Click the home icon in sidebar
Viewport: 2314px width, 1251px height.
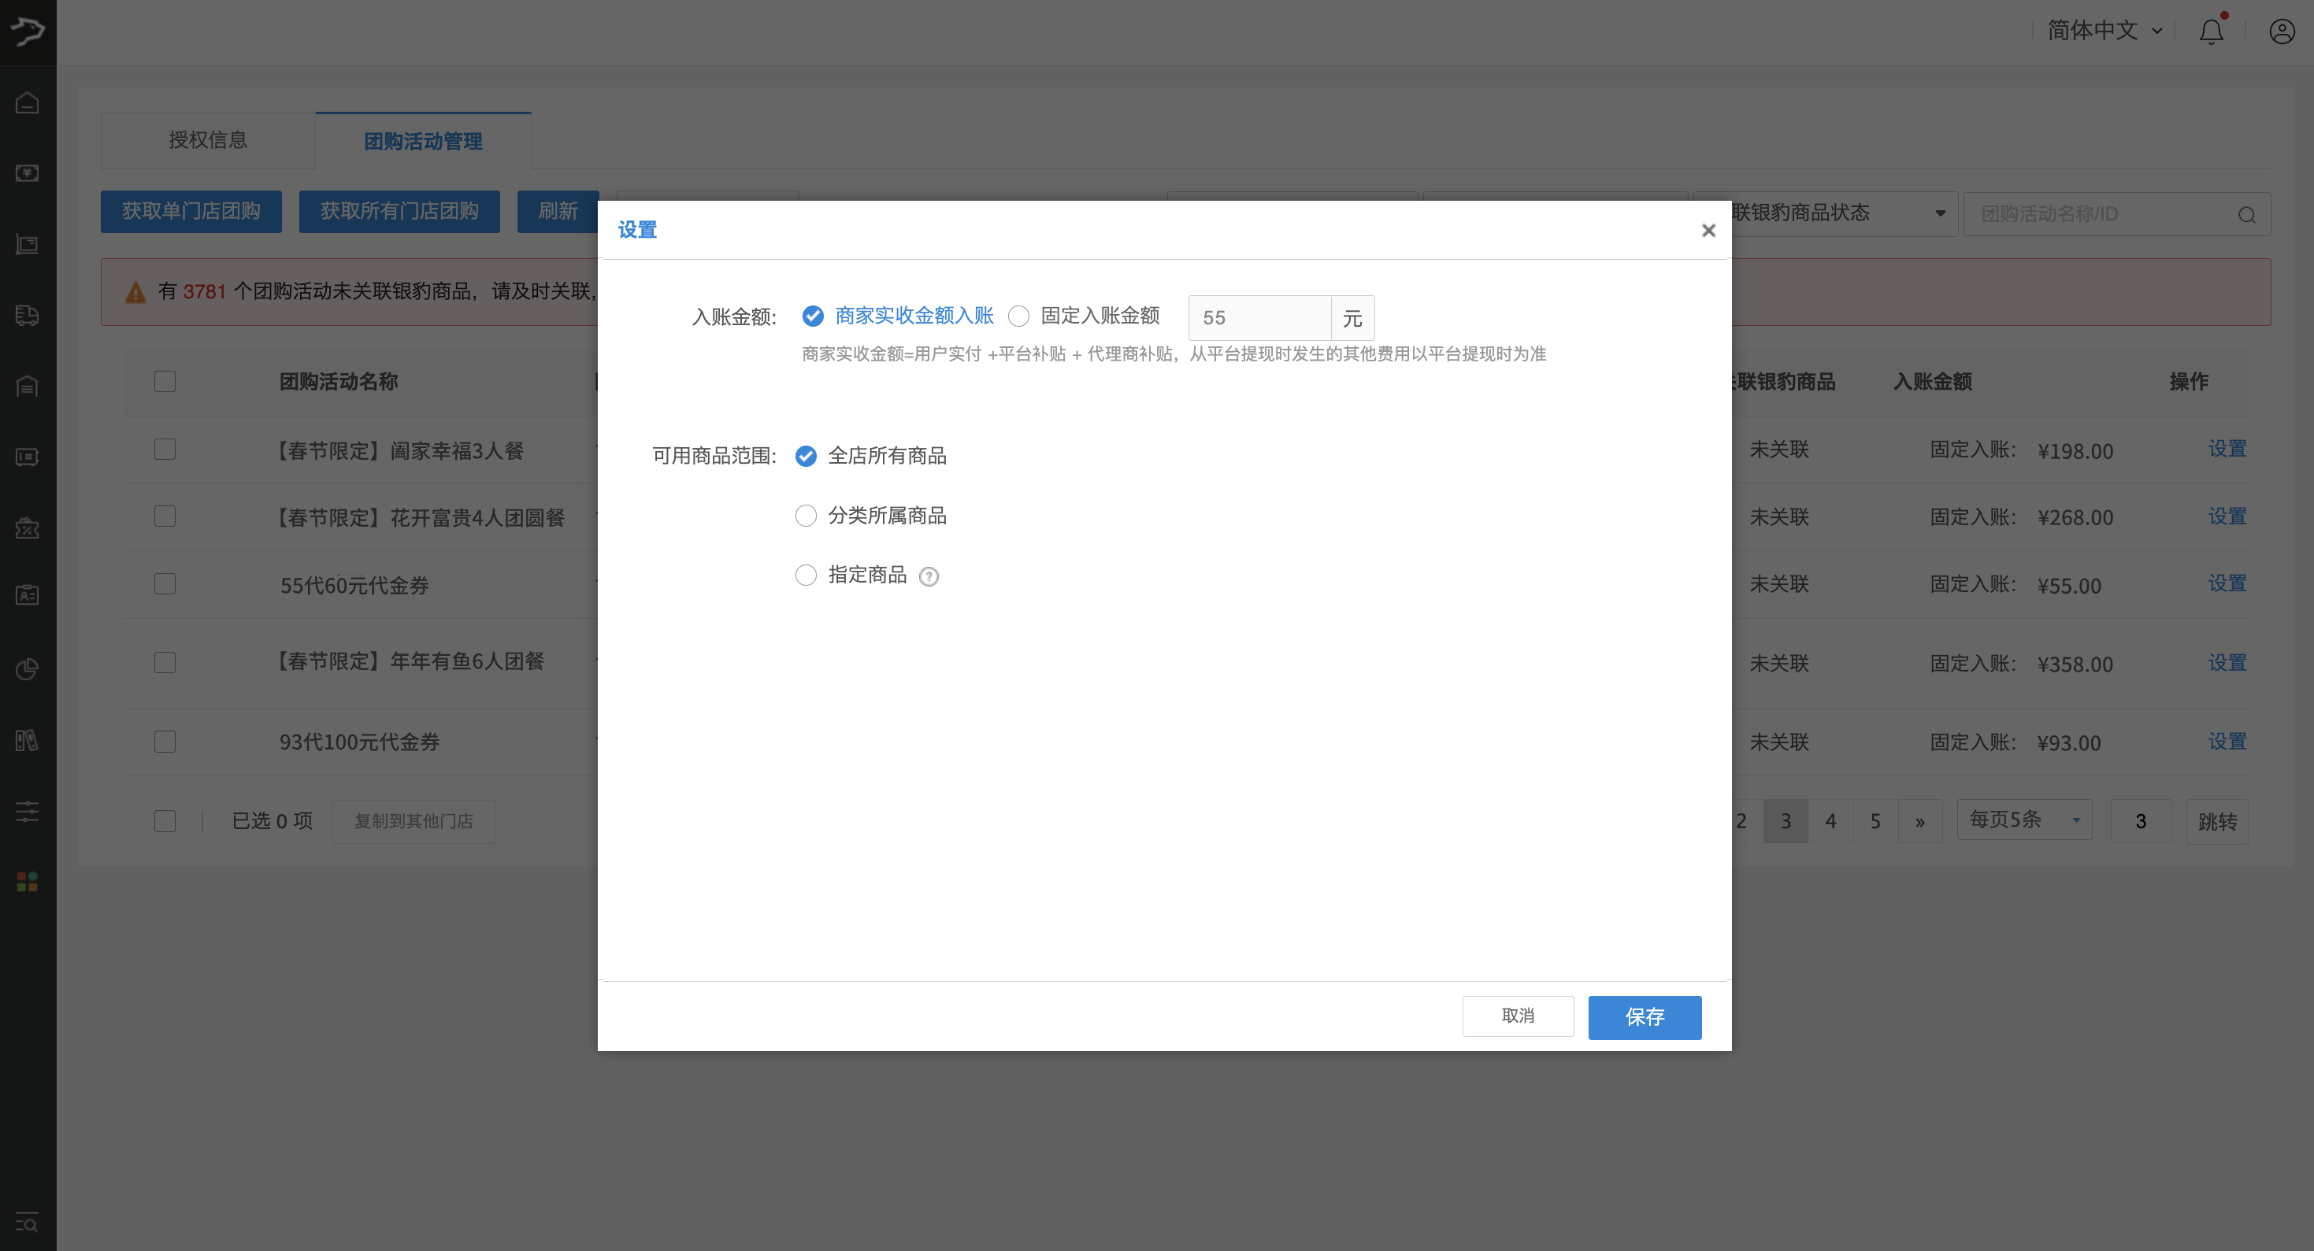(x=27, y=103)
